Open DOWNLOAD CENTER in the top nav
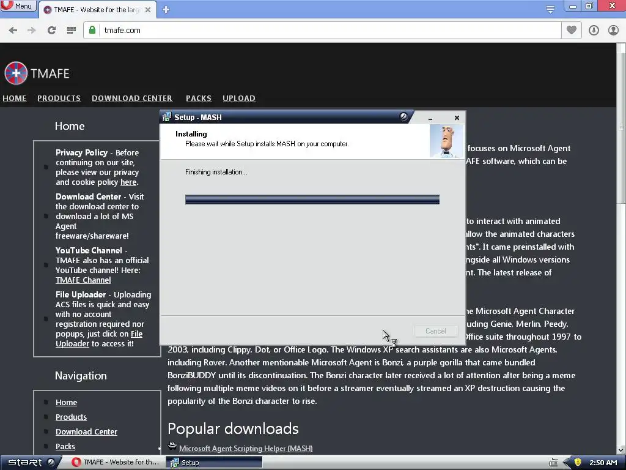 (x=132, y=99)
